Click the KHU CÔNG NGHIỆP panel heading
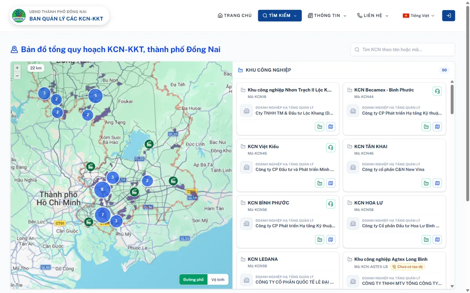The width and height of the screenshot is (470, 293). click(x=268, y=70)
